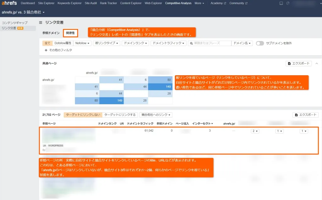Image resolution: width=322 pixels, height=200 pixels.
Task: Open the 被リンクタイプ dropdown
Action: point(107,43)
